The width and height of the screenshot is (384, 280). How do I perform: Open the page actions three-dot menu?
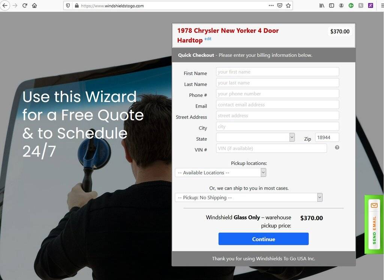click(x=271, y=5)
